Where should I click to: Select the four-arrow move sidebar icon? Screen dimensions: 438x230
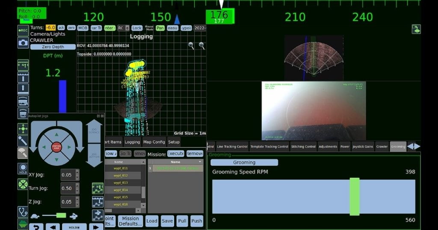click(23, 129)
